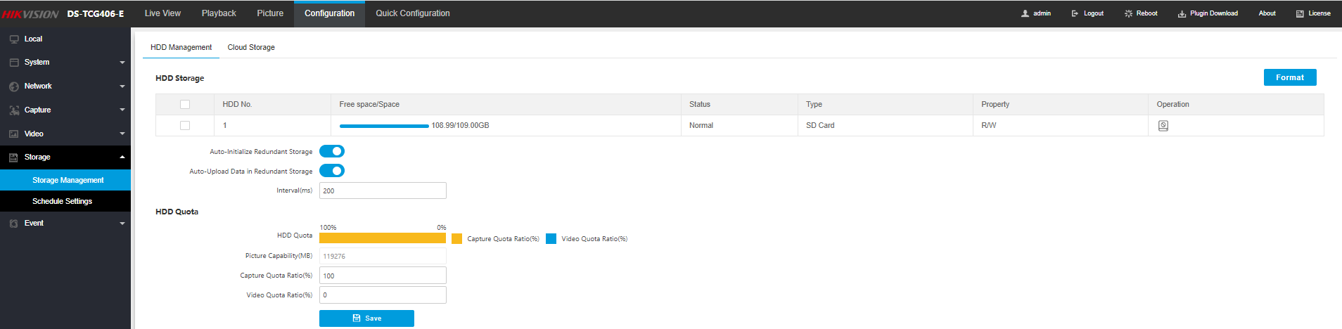Click the License icon in header
This screenshot has width=1342, height=329.
1300,13
